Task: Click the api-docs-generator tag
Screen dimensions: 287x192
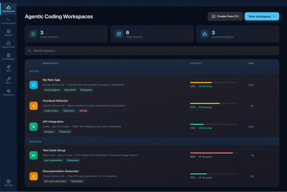Action: 55,181
